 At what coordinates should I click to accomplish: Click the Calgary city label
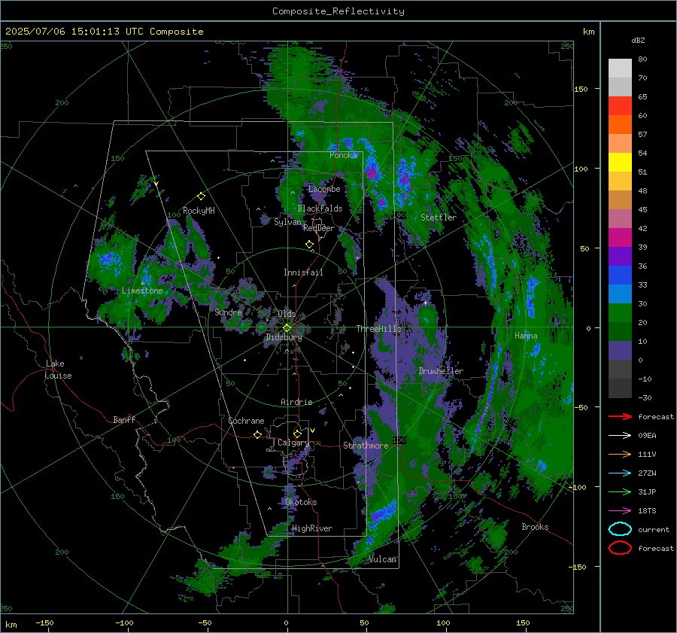point(293,443)
